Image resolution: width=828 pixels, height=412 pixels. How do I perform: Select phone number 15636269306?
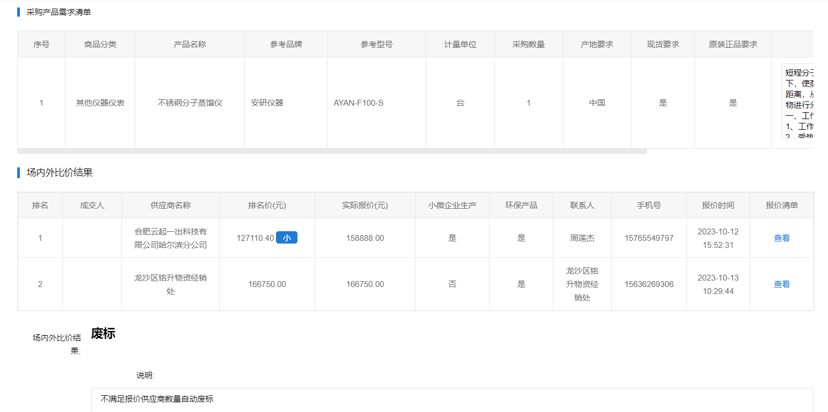pos(649,284)
